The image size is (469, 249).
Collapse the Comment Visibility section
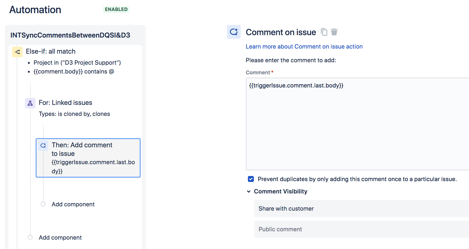point(248,191)
